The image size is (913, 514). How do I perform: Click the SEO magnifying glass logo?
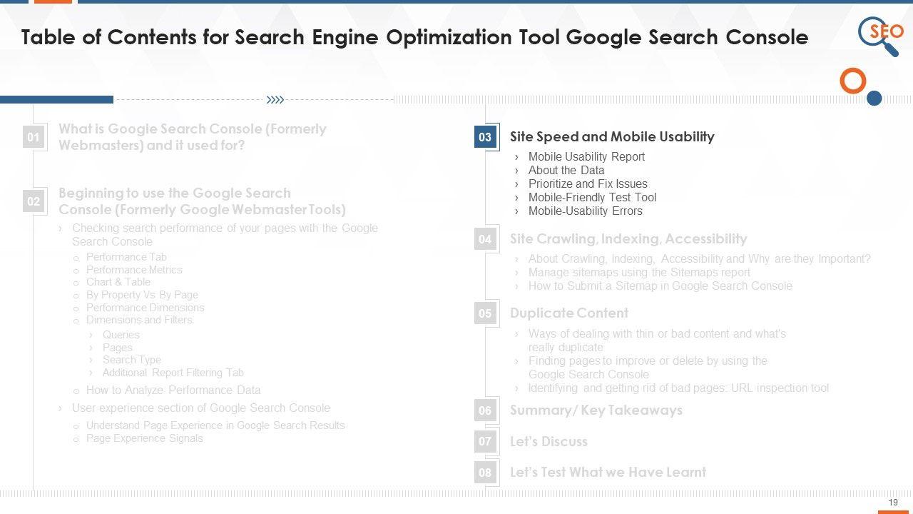click(x=880, y=35)
